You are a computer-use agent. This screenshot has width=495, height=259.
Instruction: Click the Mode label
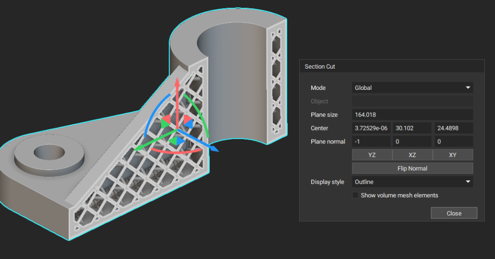pyautogui.click(x=318, y=87)
